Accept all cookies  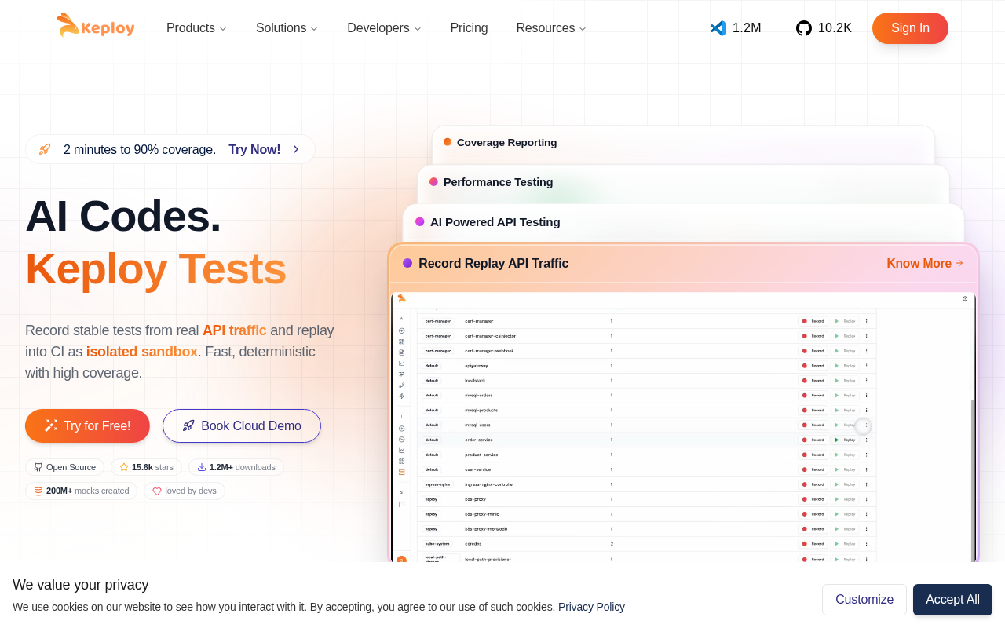(x=952, y=600)
